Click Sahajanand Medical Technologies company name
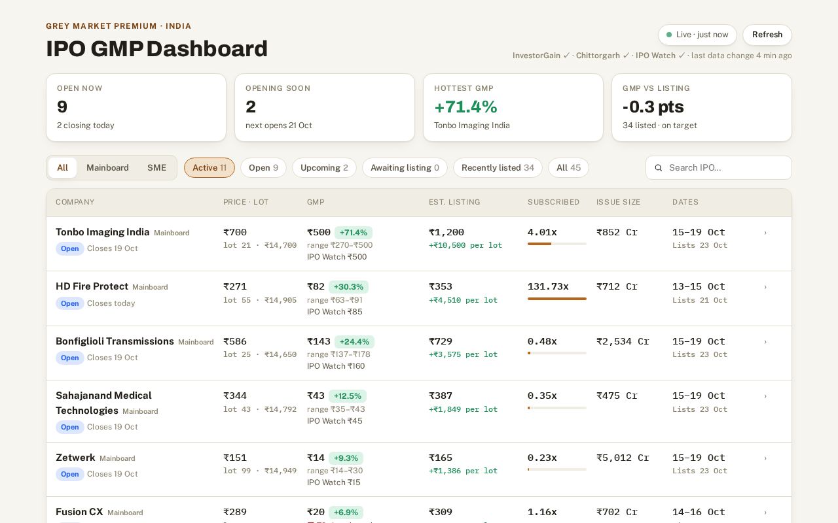 (103, 403)
